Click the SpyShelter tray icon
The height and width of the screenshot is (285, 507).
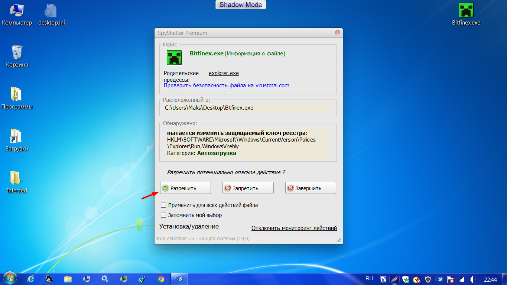[439, 279]
